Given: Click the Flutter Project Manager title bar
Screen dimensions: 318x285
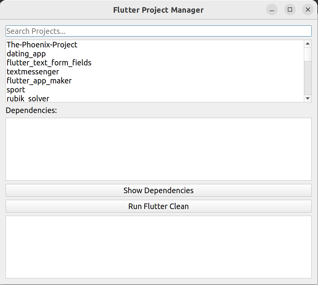Looking at the screenshot, I should pyautogui.click(x=158, y=10).
